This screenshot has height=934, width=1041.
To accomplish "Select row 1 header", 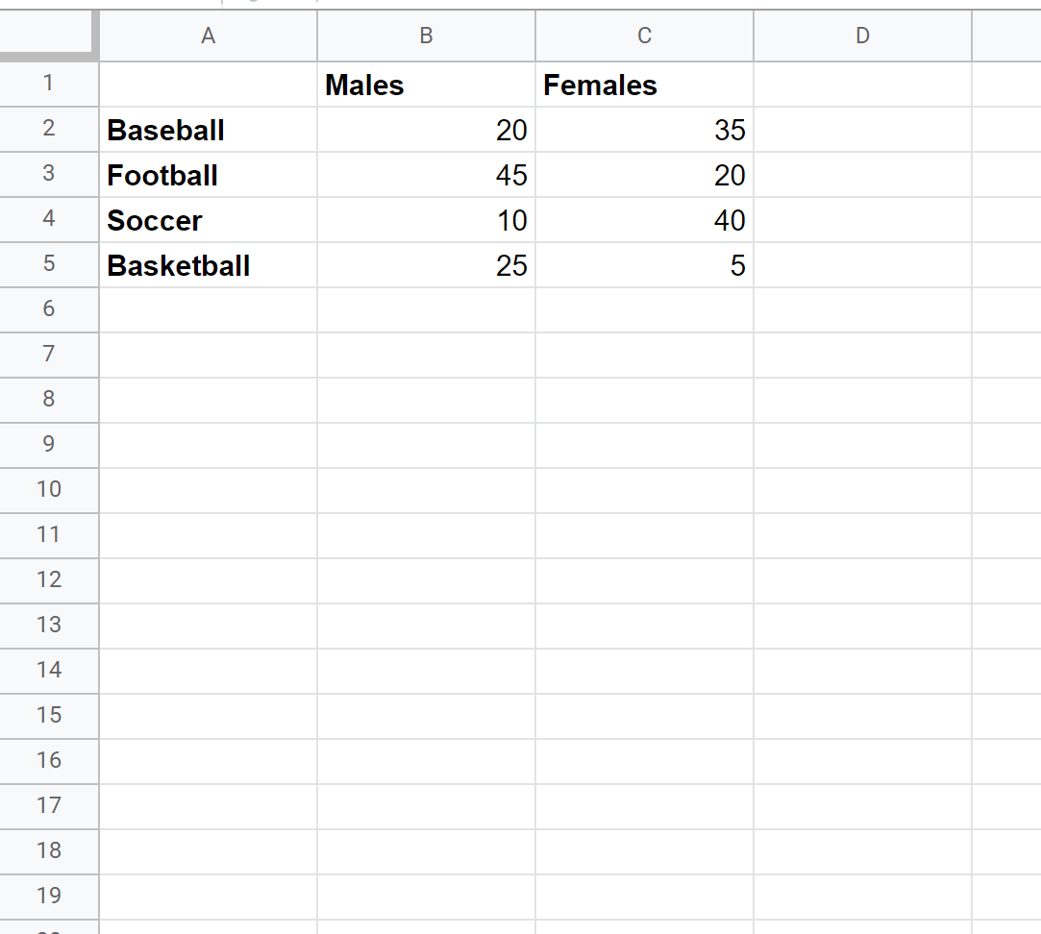I will (x=49, y=85).
